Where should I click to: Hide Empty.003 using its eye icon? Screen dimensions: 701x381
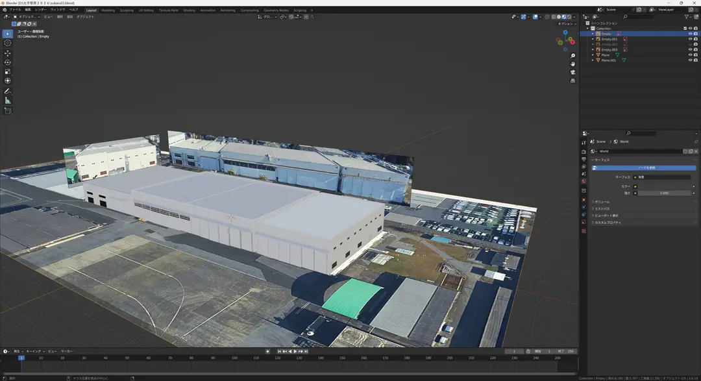pyautogui.click(x=690, y=49)
